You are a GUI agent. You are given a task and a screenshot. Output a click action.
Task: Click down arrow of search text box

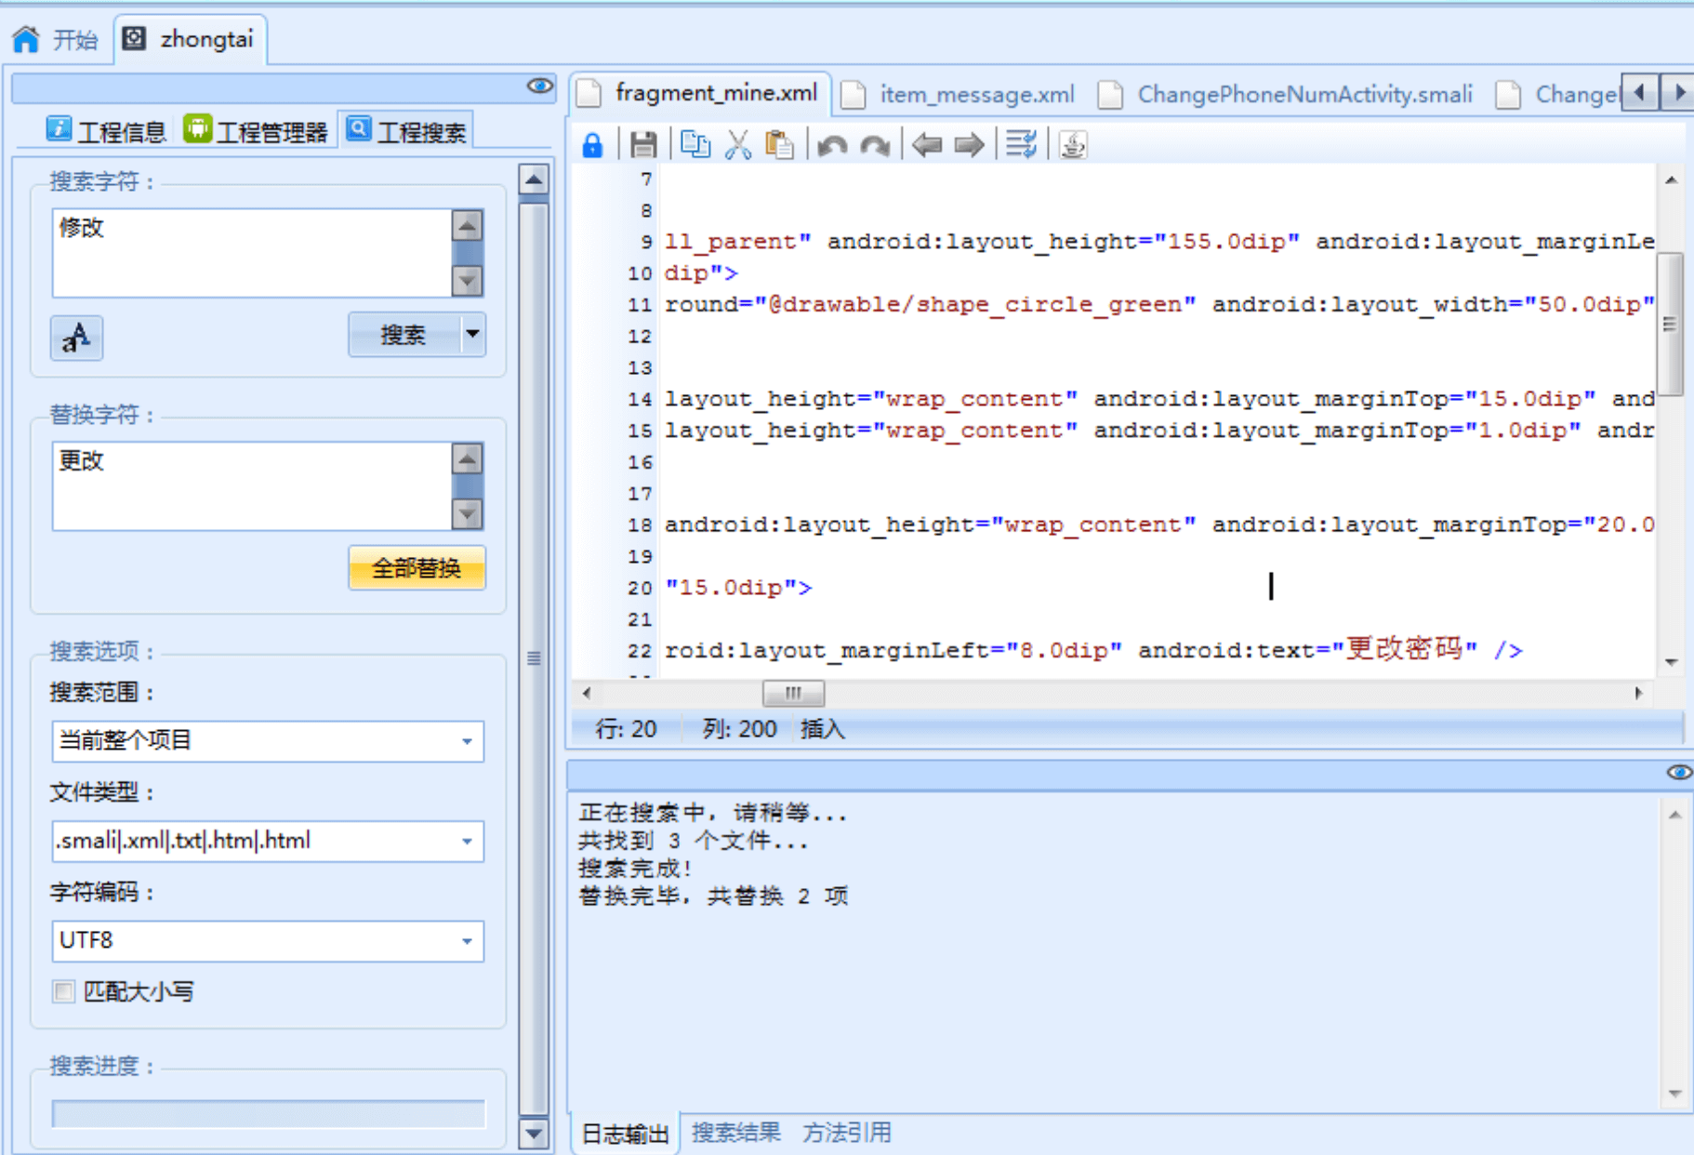click(467, 279)
